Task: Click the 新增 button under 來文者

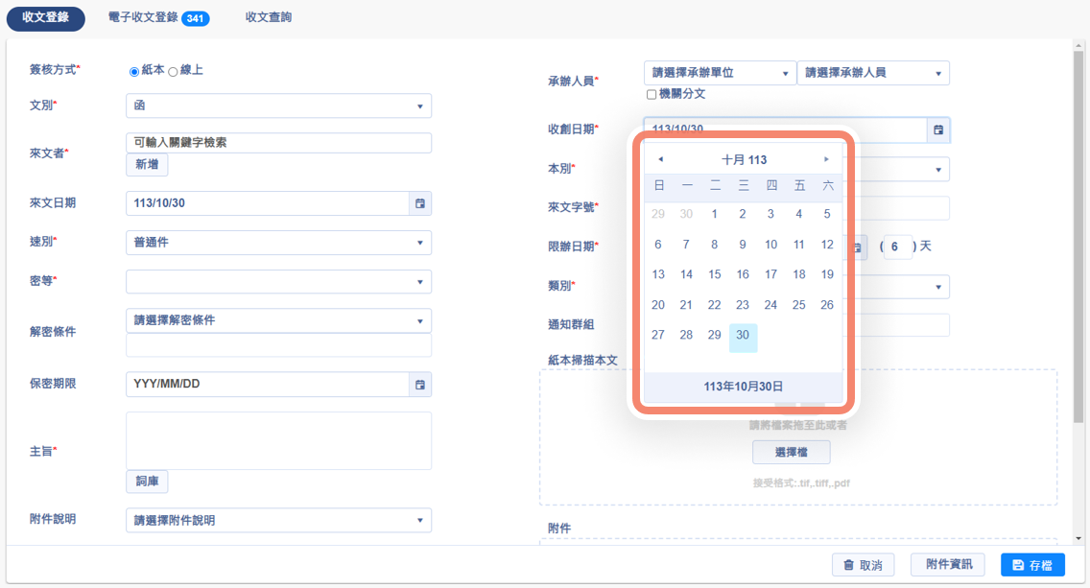Action: tap(147, 165)
